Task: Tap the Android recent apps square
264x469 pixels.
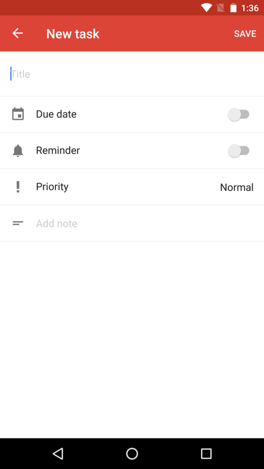Action: [x=206, y=453]
